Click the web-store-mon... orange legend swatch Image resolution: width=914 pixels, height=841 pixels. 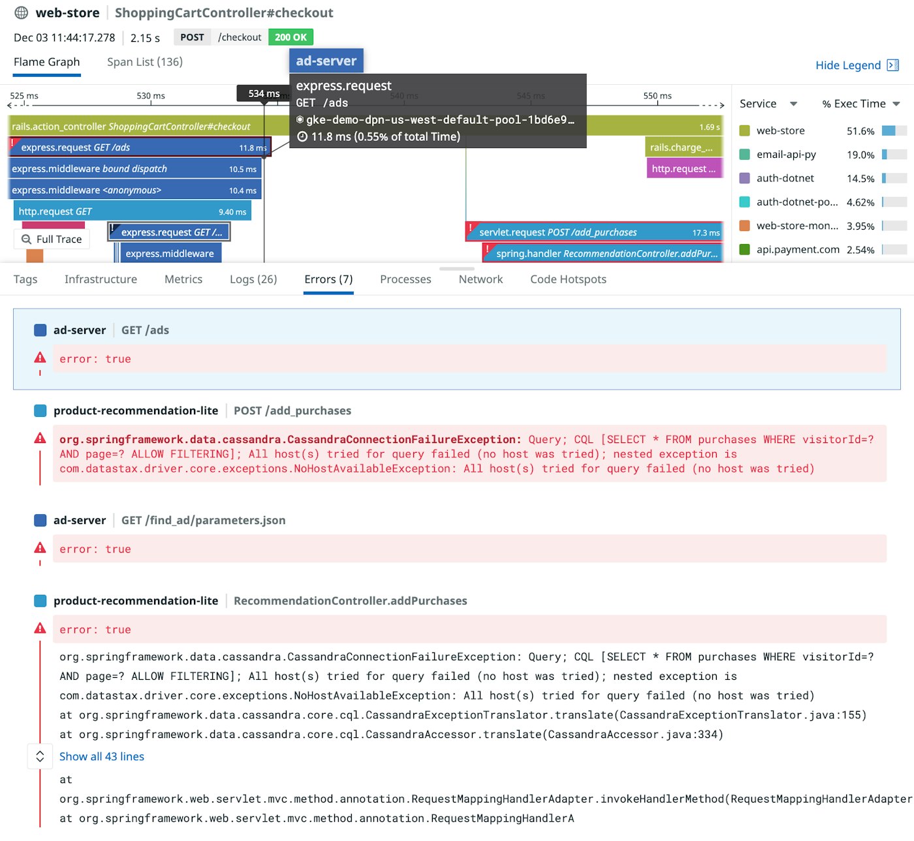744,226
